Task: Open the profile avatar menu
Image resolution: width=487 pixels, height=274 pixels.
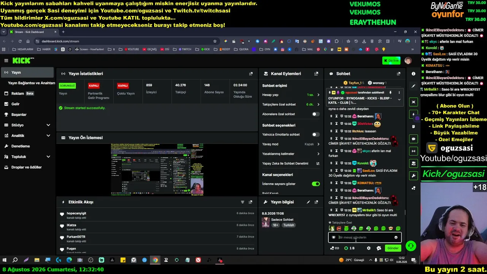Action: point(408,61)
